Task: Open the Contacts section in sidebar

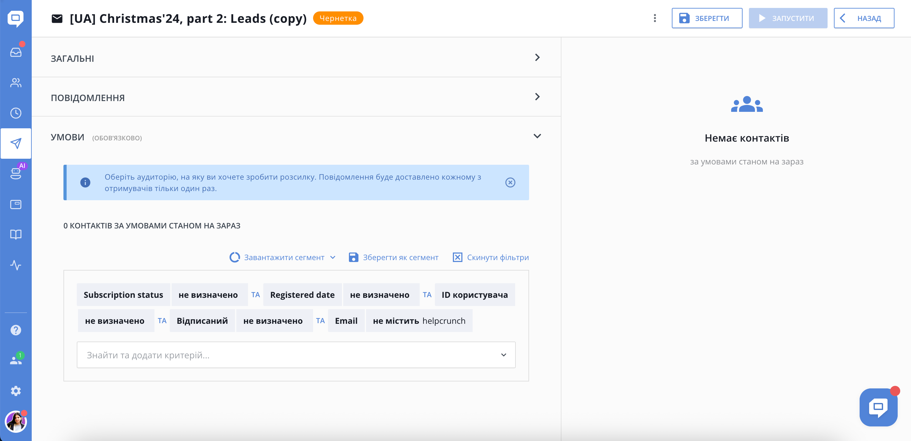Action: (x=16, y=83)
